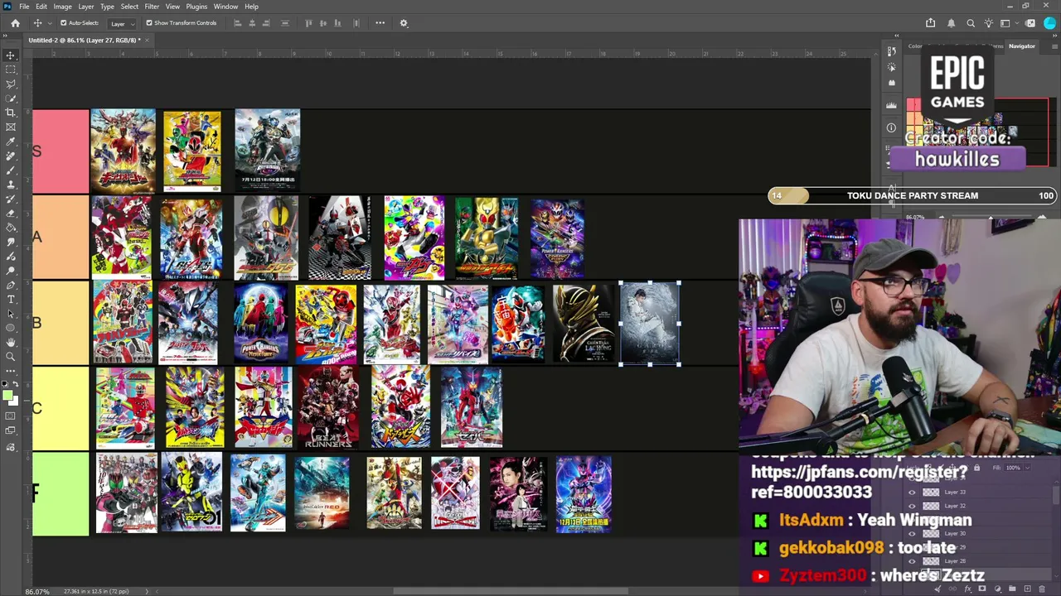Hide Layer 33 using its eye icon
Image resolution: width=1061 pixels, height=596 pixels.
coord(913,493)
